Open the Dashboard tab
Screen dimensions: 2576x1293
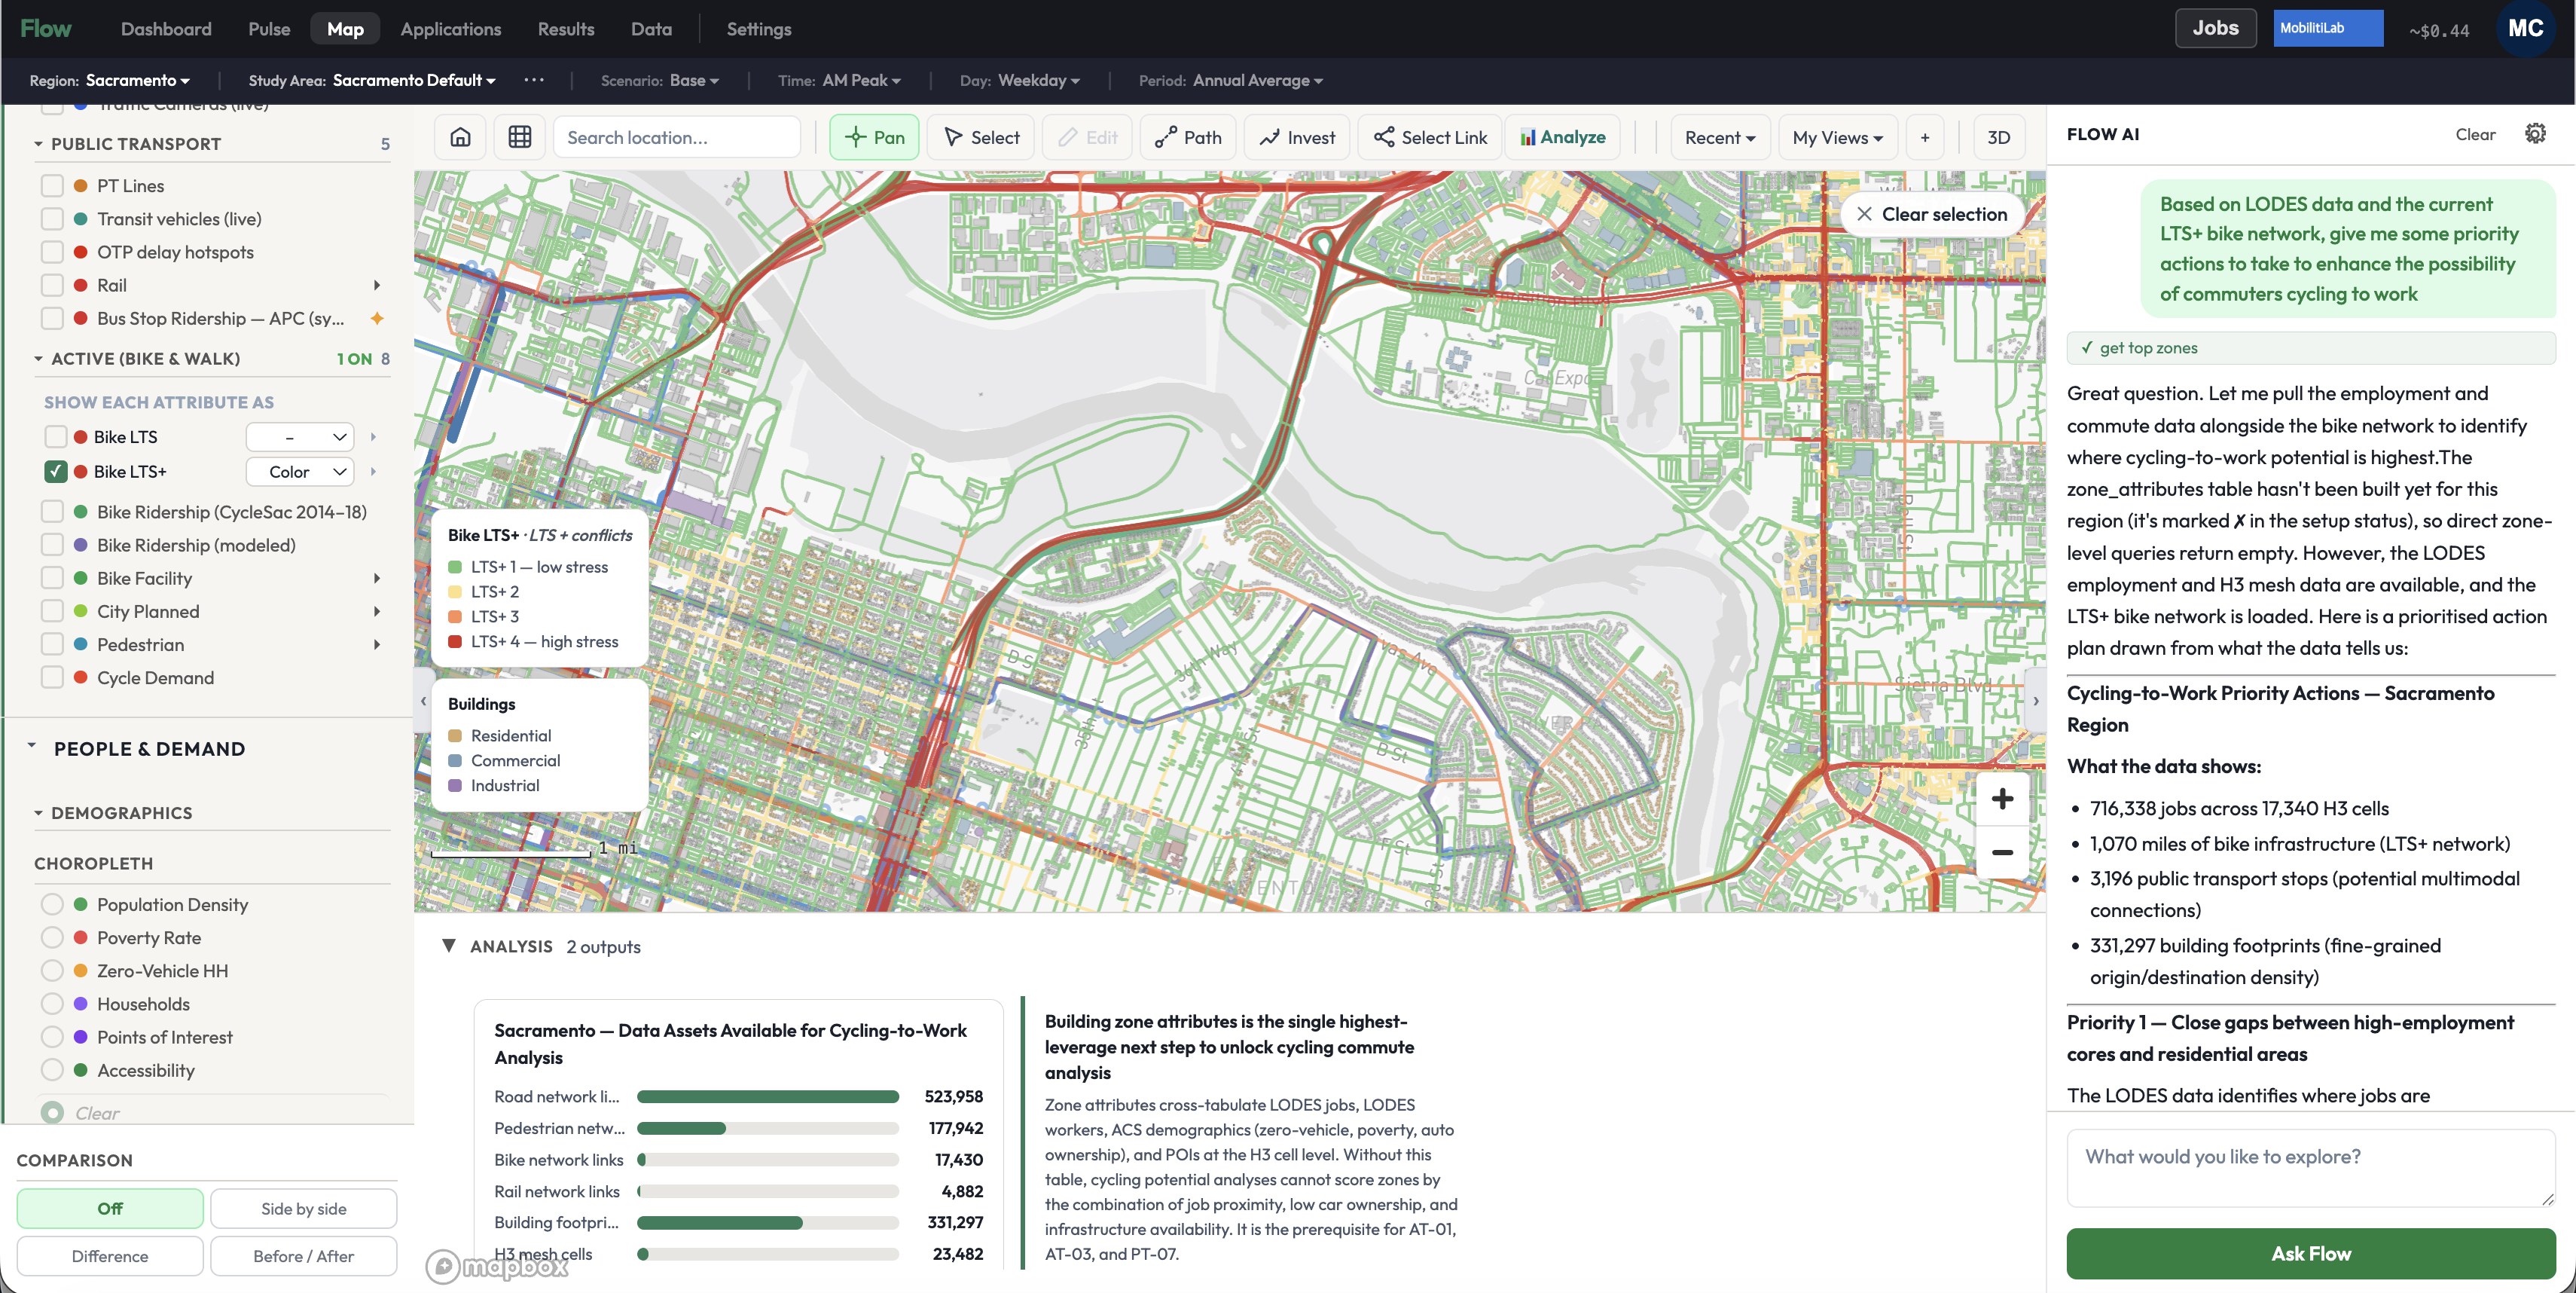click(x=166, y=28)
